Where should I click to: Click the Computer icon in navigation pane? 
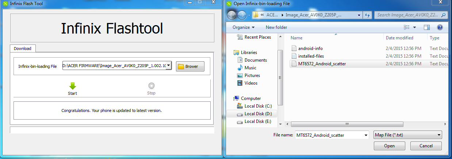[x=236, y=98]
